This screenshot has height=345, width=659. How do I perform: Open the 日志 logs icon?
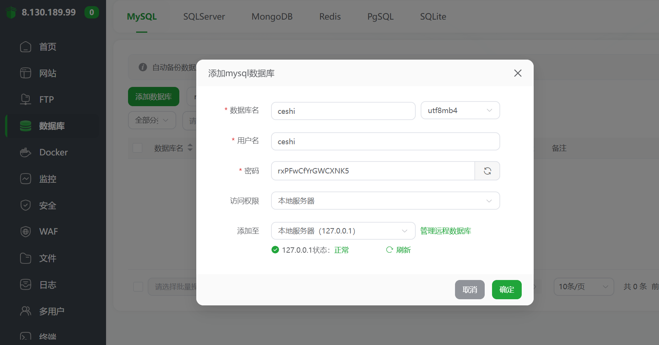(x=25, y=285)
